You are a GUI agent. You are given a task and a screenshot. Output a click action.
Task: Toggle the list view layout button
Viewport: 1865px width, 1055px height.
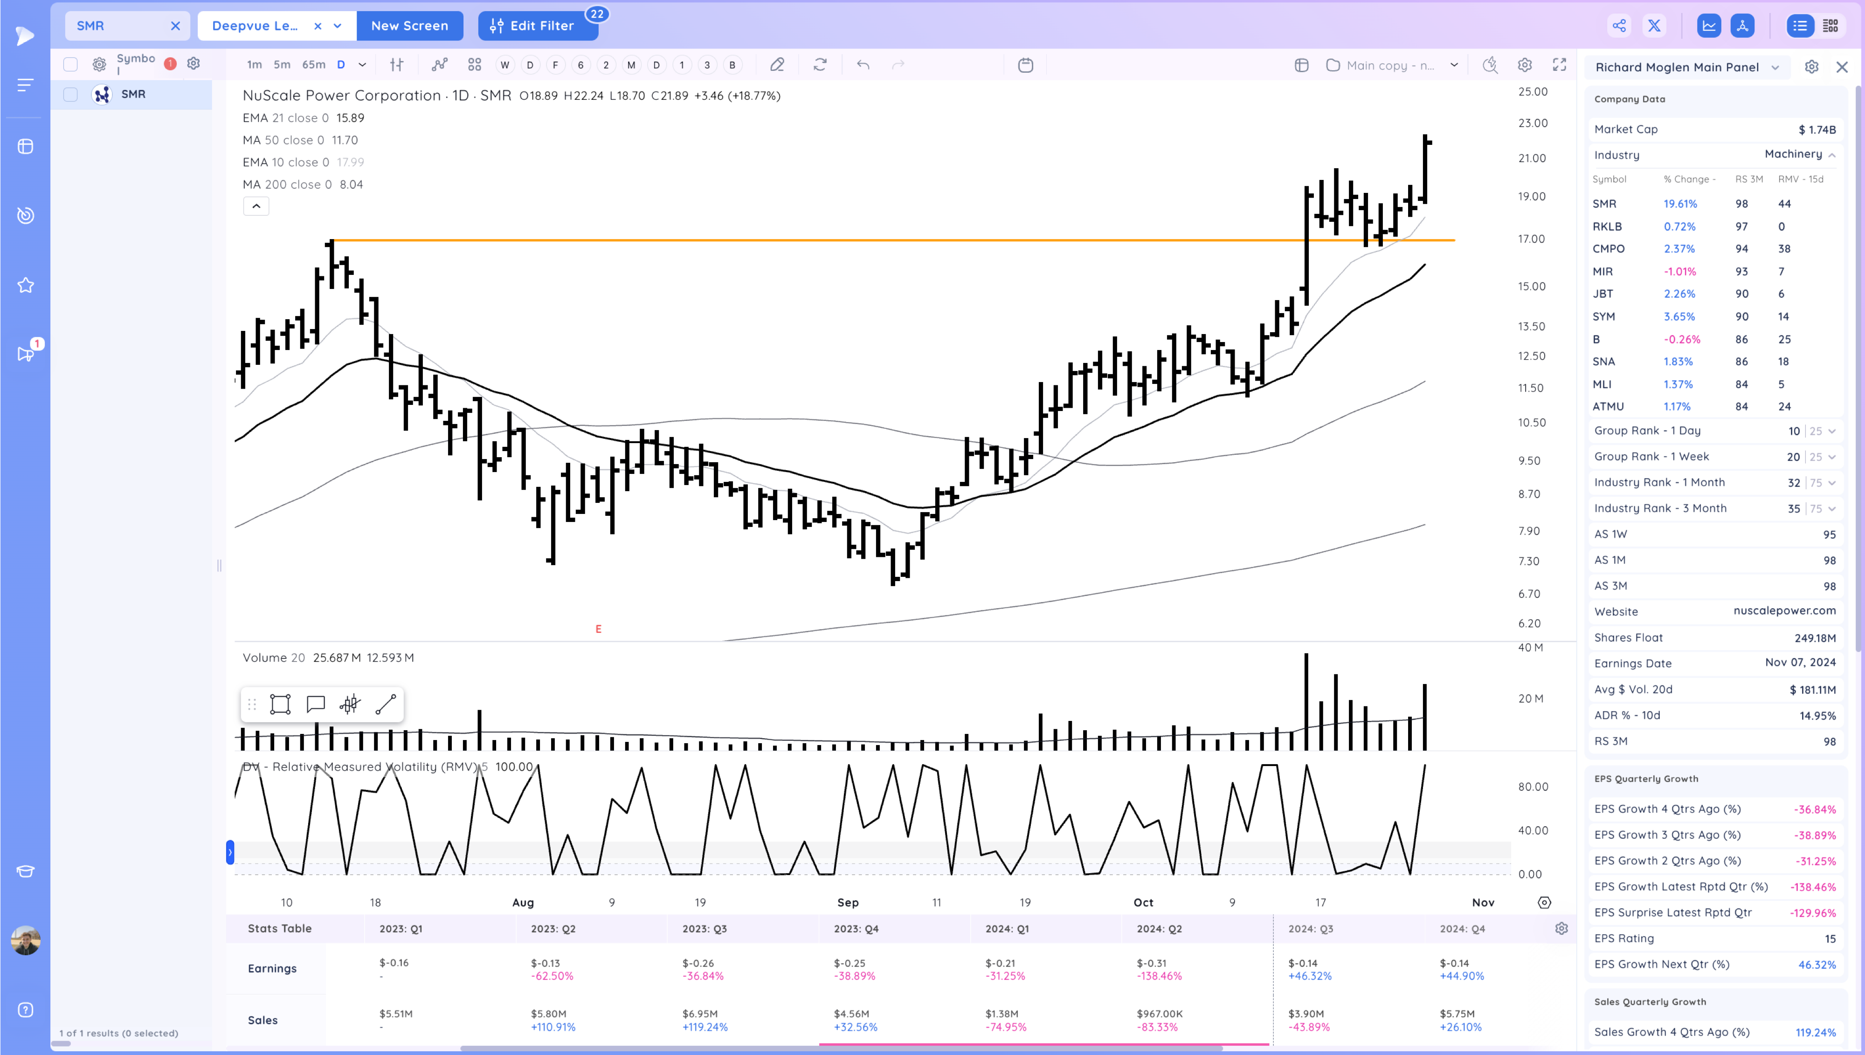(x=1800, y=26)
